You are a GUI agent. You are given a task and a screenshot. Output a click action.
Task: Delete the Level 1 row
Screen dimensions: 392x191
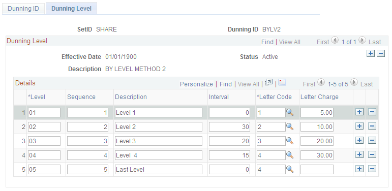[372, 112]
